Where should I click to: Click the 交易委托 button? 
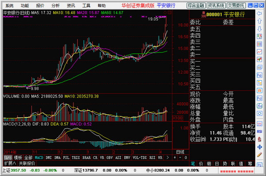pyautogui.click(x=236, y=6)
